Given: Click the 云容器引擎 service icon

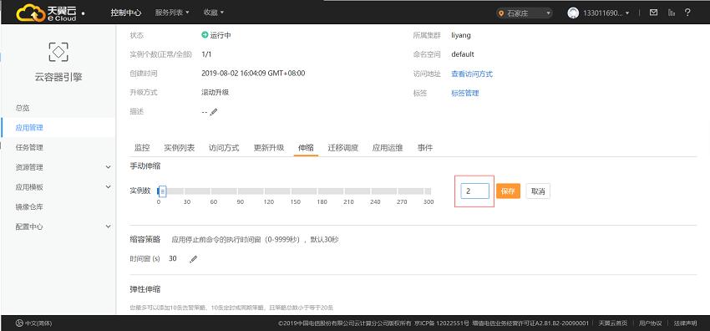Looking at the screenshot, I should (58, 52).
